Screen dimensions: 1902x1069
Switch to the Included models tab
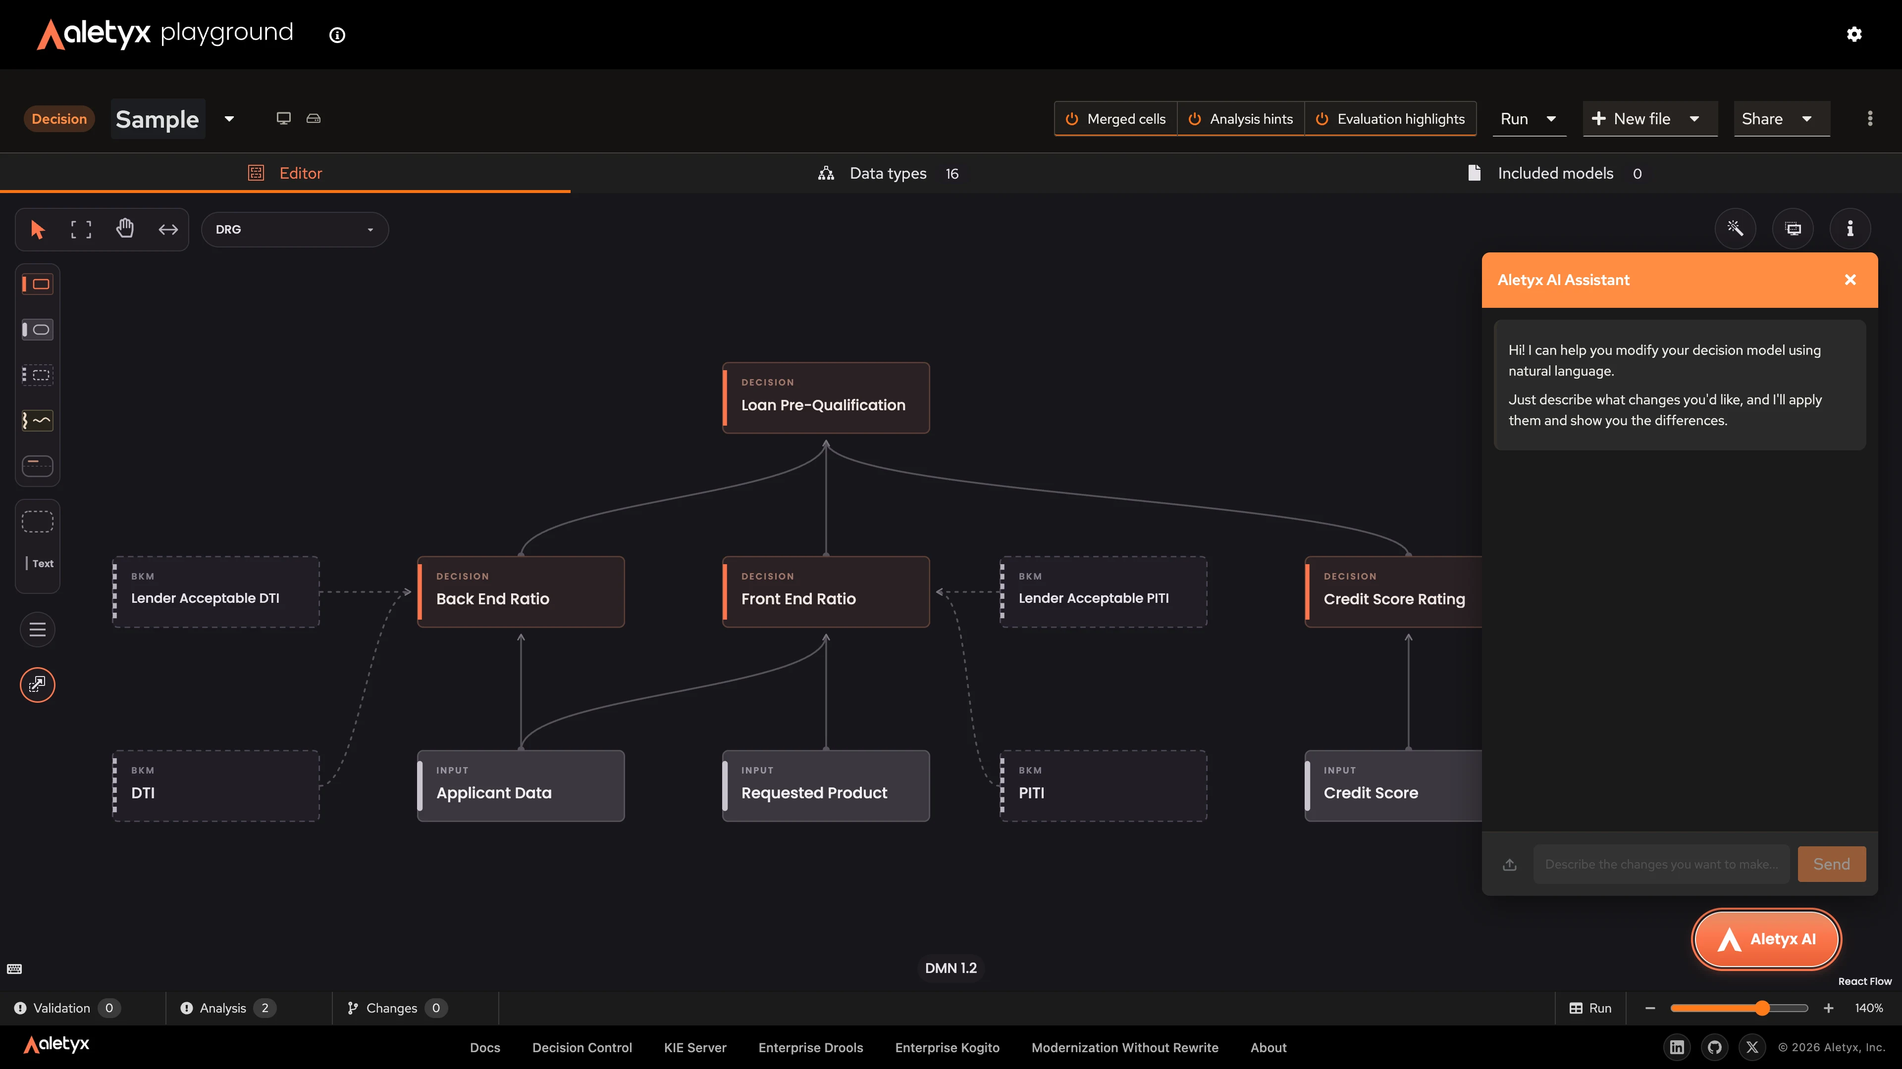(x=1554, y=173)
